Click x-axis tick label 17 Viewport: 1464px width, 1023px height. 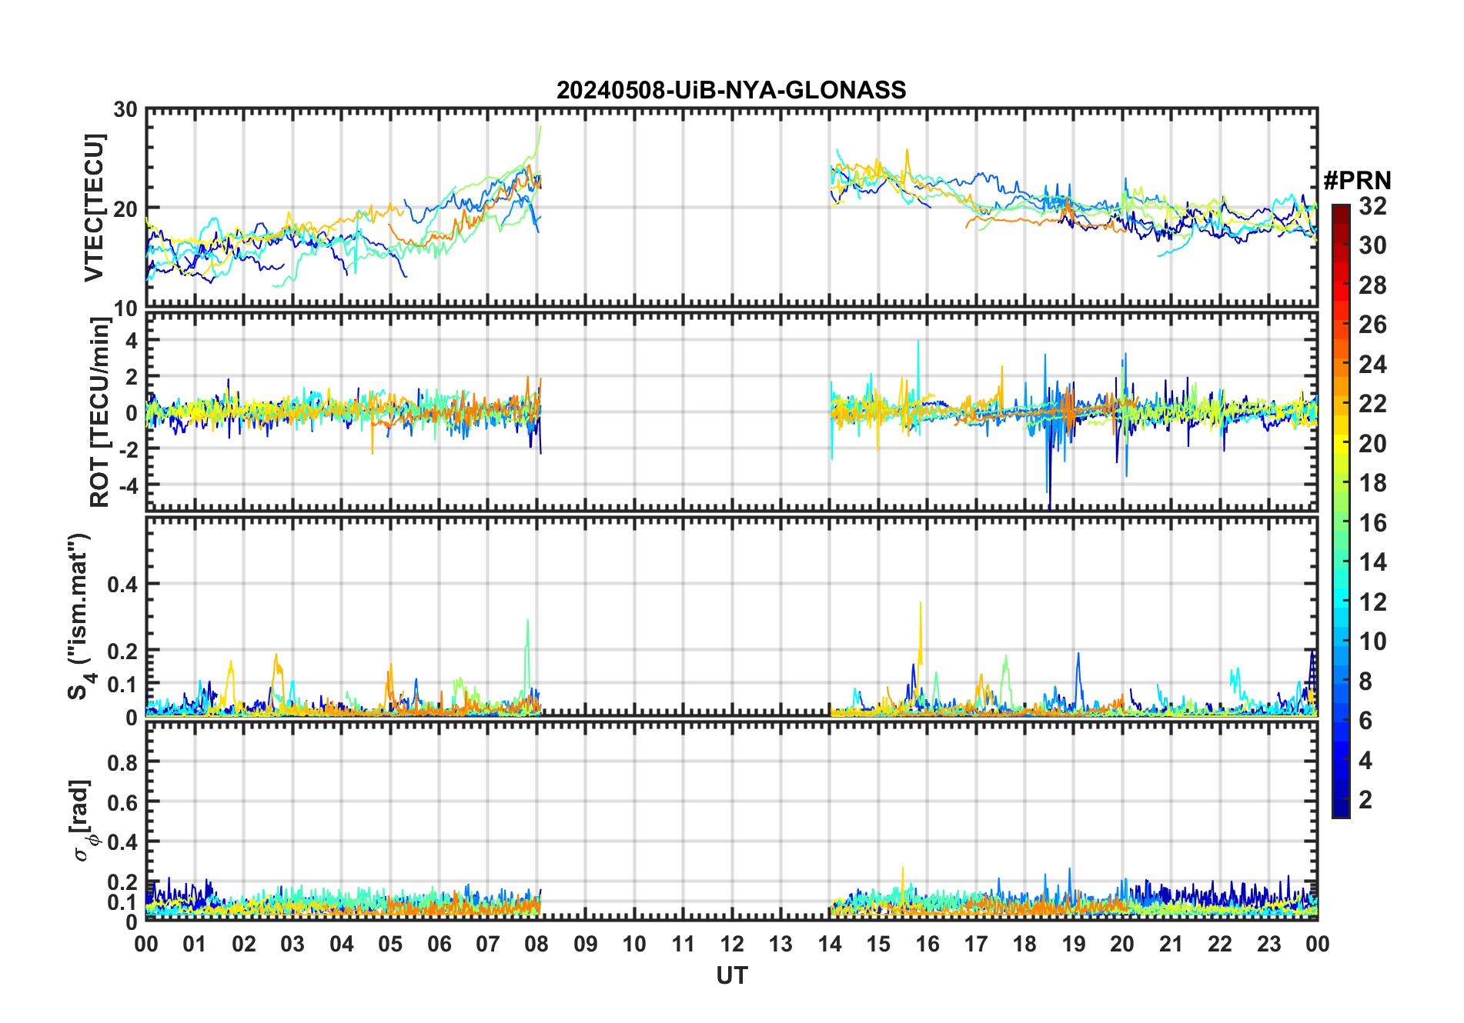976,945
